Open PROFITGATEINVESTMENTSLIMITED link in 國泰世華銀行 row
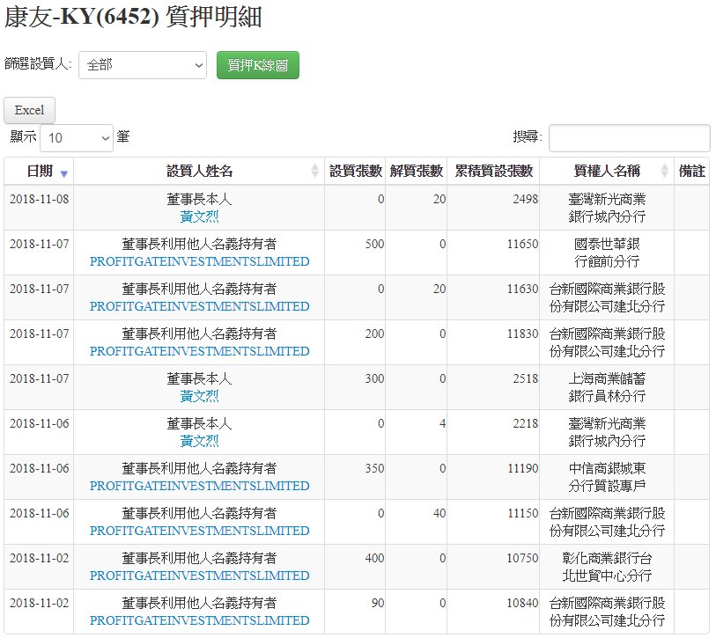This screenshot has width=716, height=638. [199, 261]
